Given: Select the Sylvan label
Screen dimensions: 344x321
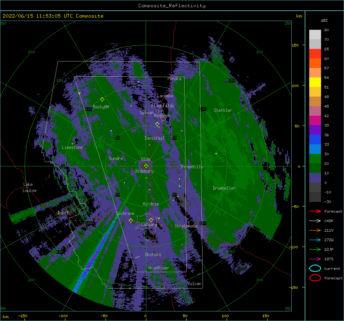Looking at the screenshot, I should (x=146, y=113).
